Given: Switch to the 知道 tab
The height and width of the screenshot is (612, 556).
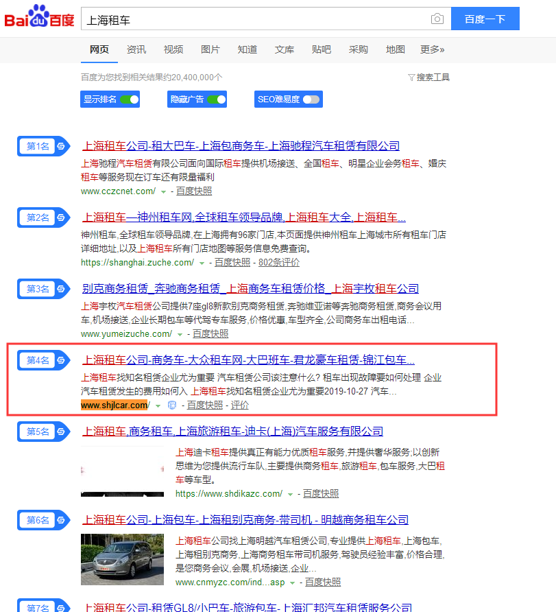Looking at the screenshot, I should (247, 49).
